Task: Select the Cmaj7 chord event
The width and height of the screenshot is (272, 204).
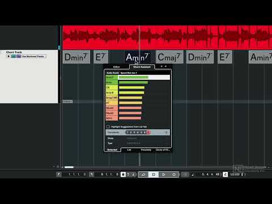Action: 169,57
